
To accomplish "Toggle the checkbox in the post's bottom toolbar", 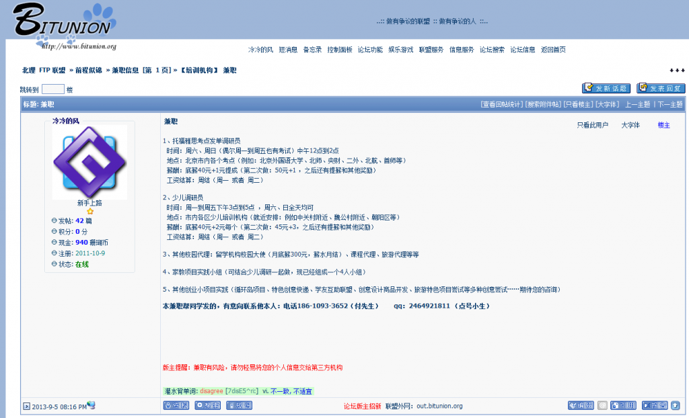I will 602,405.
